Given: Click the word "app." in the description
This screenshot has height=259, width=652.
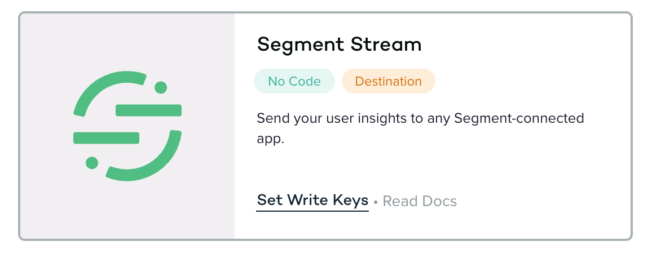Looking at the screenshot, I should pyautogui.click(x=270, y=139).
